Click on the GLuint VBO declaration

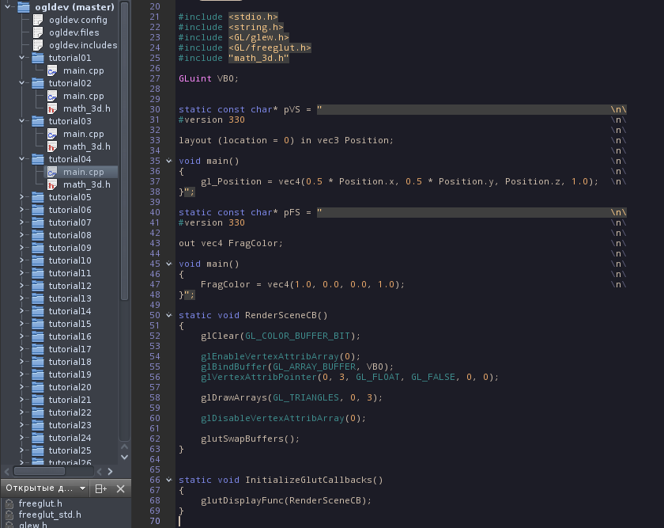209,79
